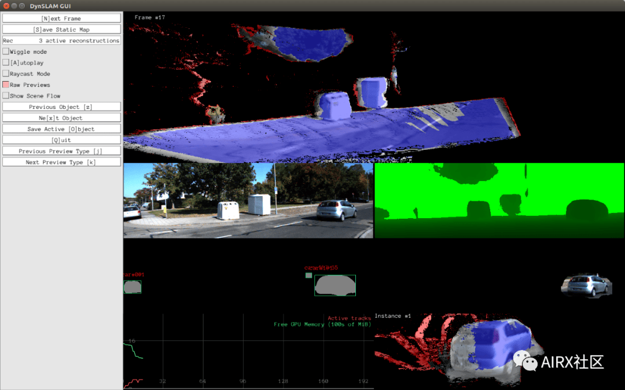This screenshot has height=390, width=625.
Task: Select the Ne[x]t Object button
Action: click(61, 118)
